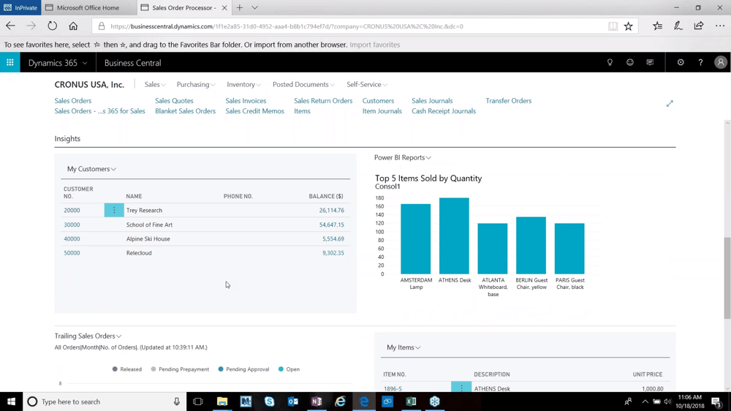731x411 pixels.
Task: Open the Dynamics 365 app launcher waffle
Action: click(10, 62)
